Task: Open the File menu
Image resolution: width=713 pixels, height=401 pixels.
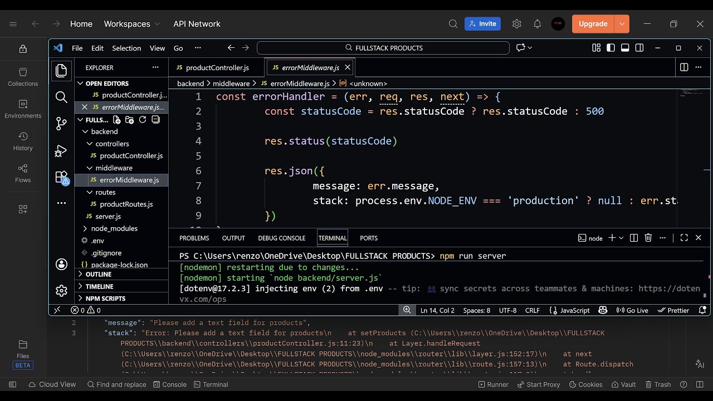Action: pyautogui.click(x=77, y=48)
